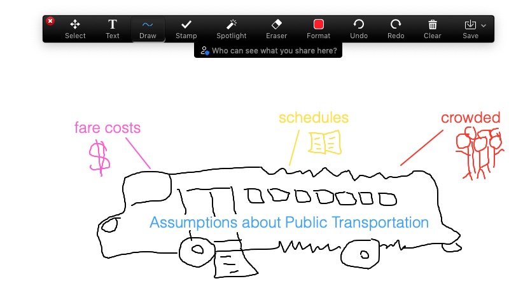Screen dimensions: 523x288
Task: Enable the Spotlight wand tool
Action: coord(231,29)
